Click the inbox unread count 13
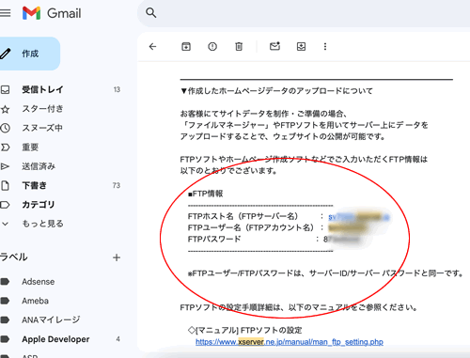Screen dimensions: 470x358 click(117, 89)
